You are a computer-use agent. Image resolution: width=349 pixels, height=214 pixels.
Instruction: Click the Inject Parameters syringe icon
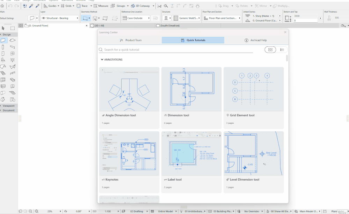[38, 6]
